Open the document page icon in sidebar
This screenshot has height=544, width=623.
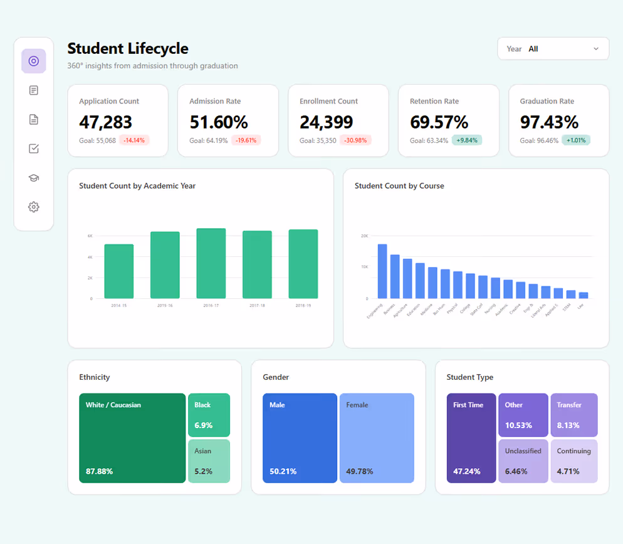pos(34,120)
